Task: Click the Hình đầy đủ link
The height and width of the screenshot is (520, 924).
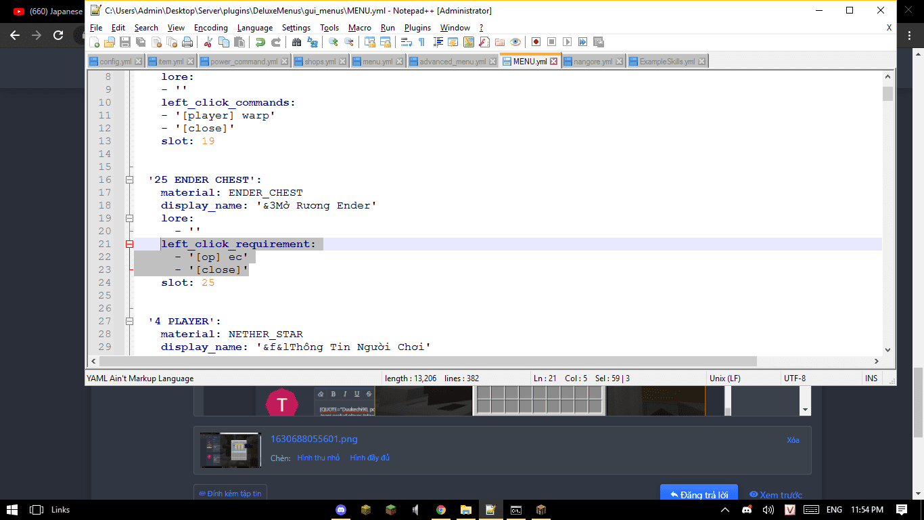Action: tap(369, 458)
